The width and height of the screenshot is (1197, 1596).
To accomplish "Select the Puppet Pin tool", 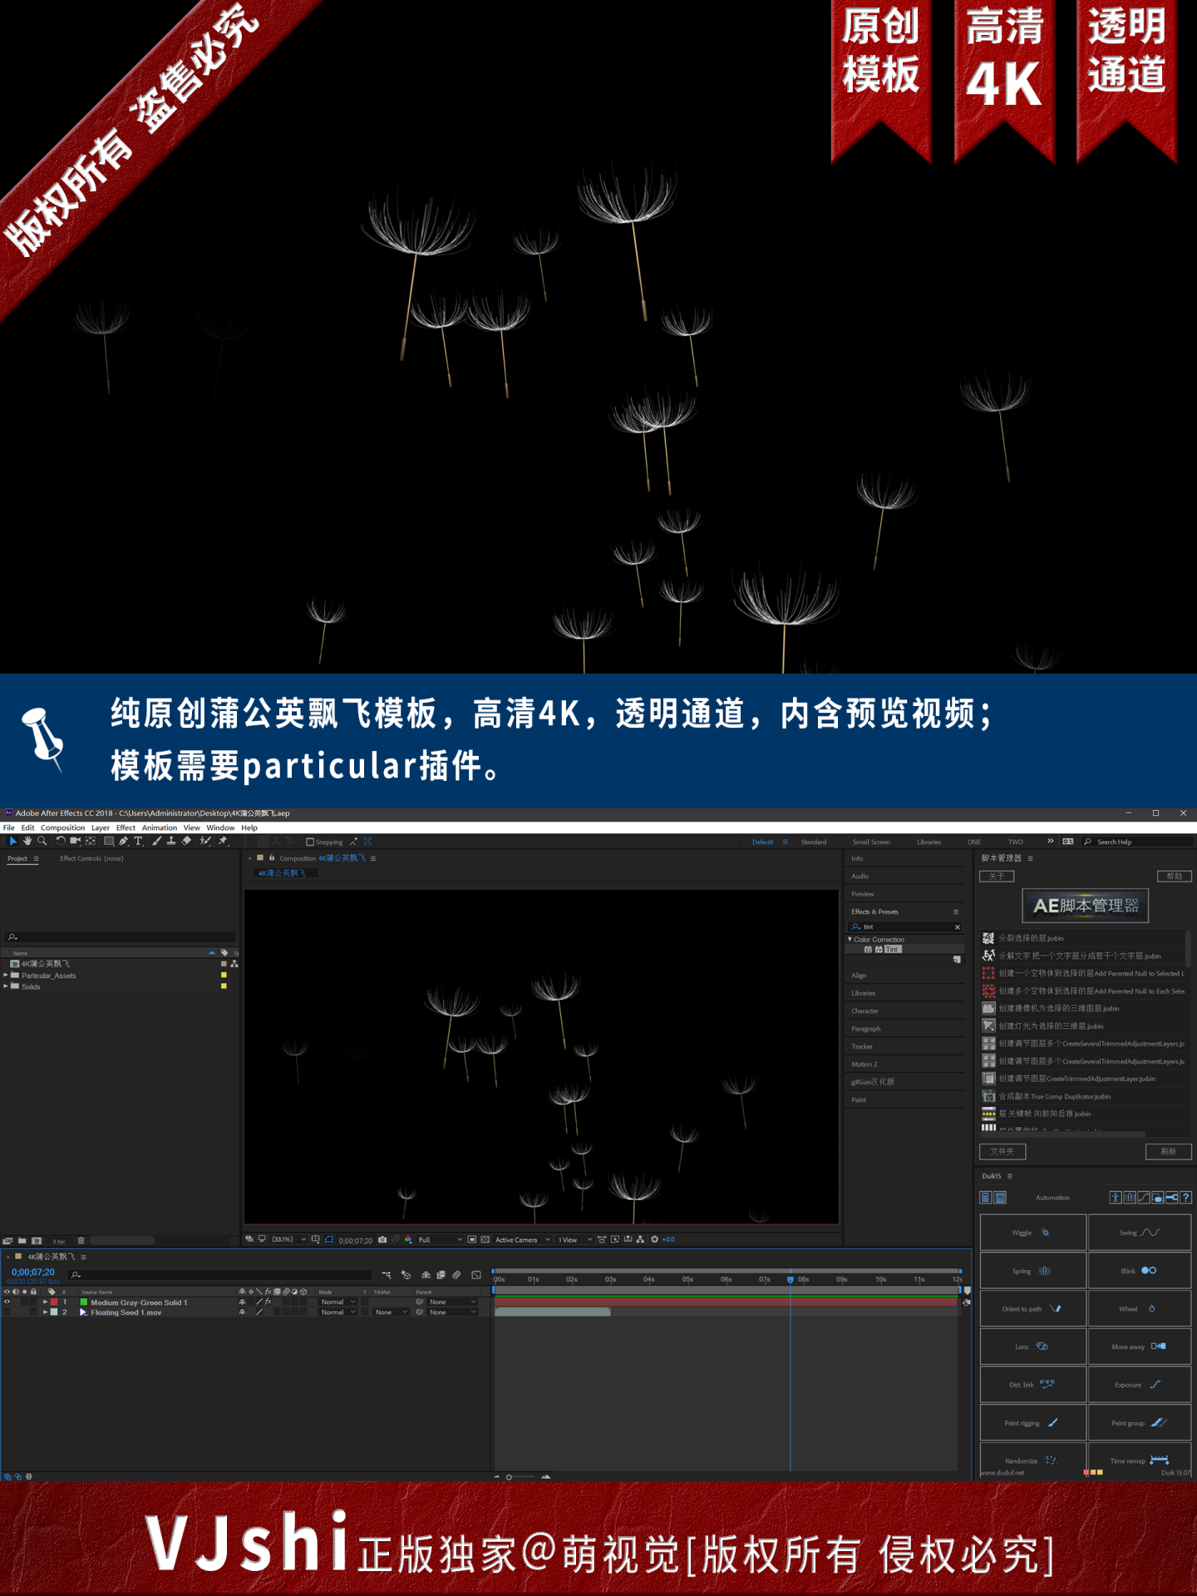I will [223, 841].
